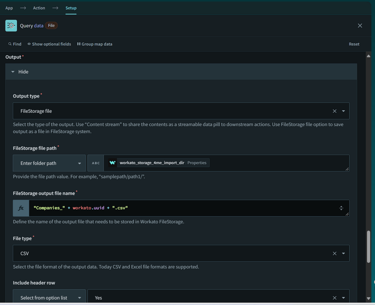
Task: Open the Include header row option list
Action: click(x=49, y=298)
